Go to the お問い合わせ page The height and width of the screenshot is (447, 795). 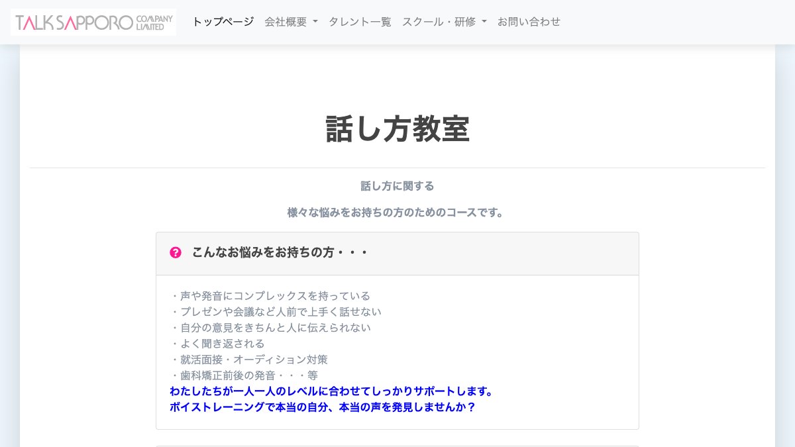pos(529,22)
